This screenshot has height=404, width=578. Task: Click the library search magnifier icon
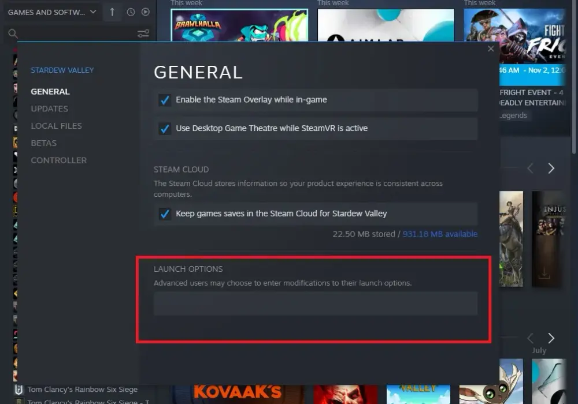click(13, 34)
